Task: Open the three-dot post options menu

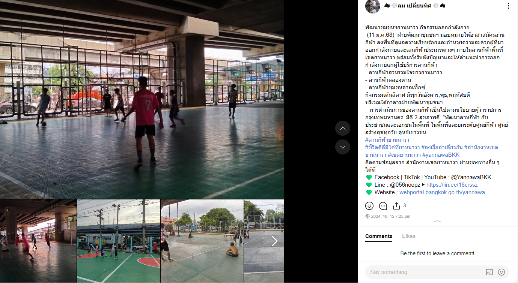Action: (508, 6)
